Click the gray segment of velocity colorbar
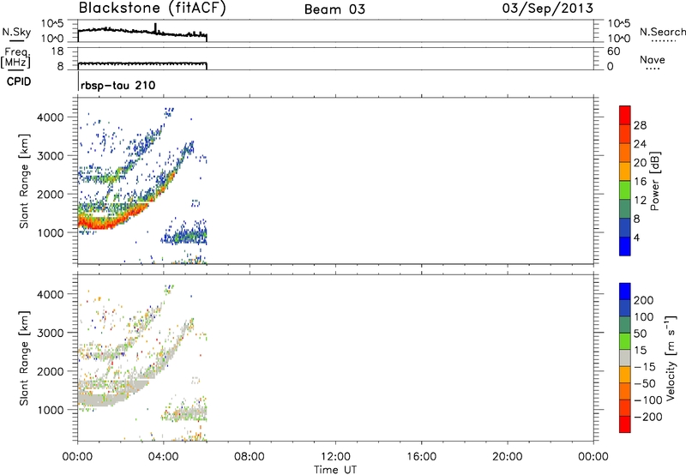686x475 pixels. coord(625,358)
